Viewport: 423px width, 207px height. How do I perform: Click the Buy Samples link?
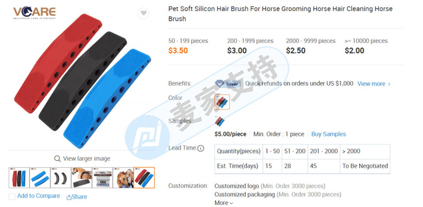[x=328, y=134]
